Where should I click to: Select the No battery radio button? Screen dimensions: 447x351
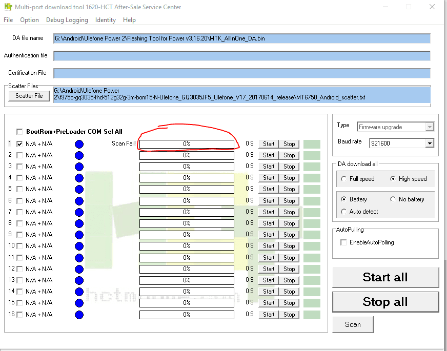tap(393, 199)
